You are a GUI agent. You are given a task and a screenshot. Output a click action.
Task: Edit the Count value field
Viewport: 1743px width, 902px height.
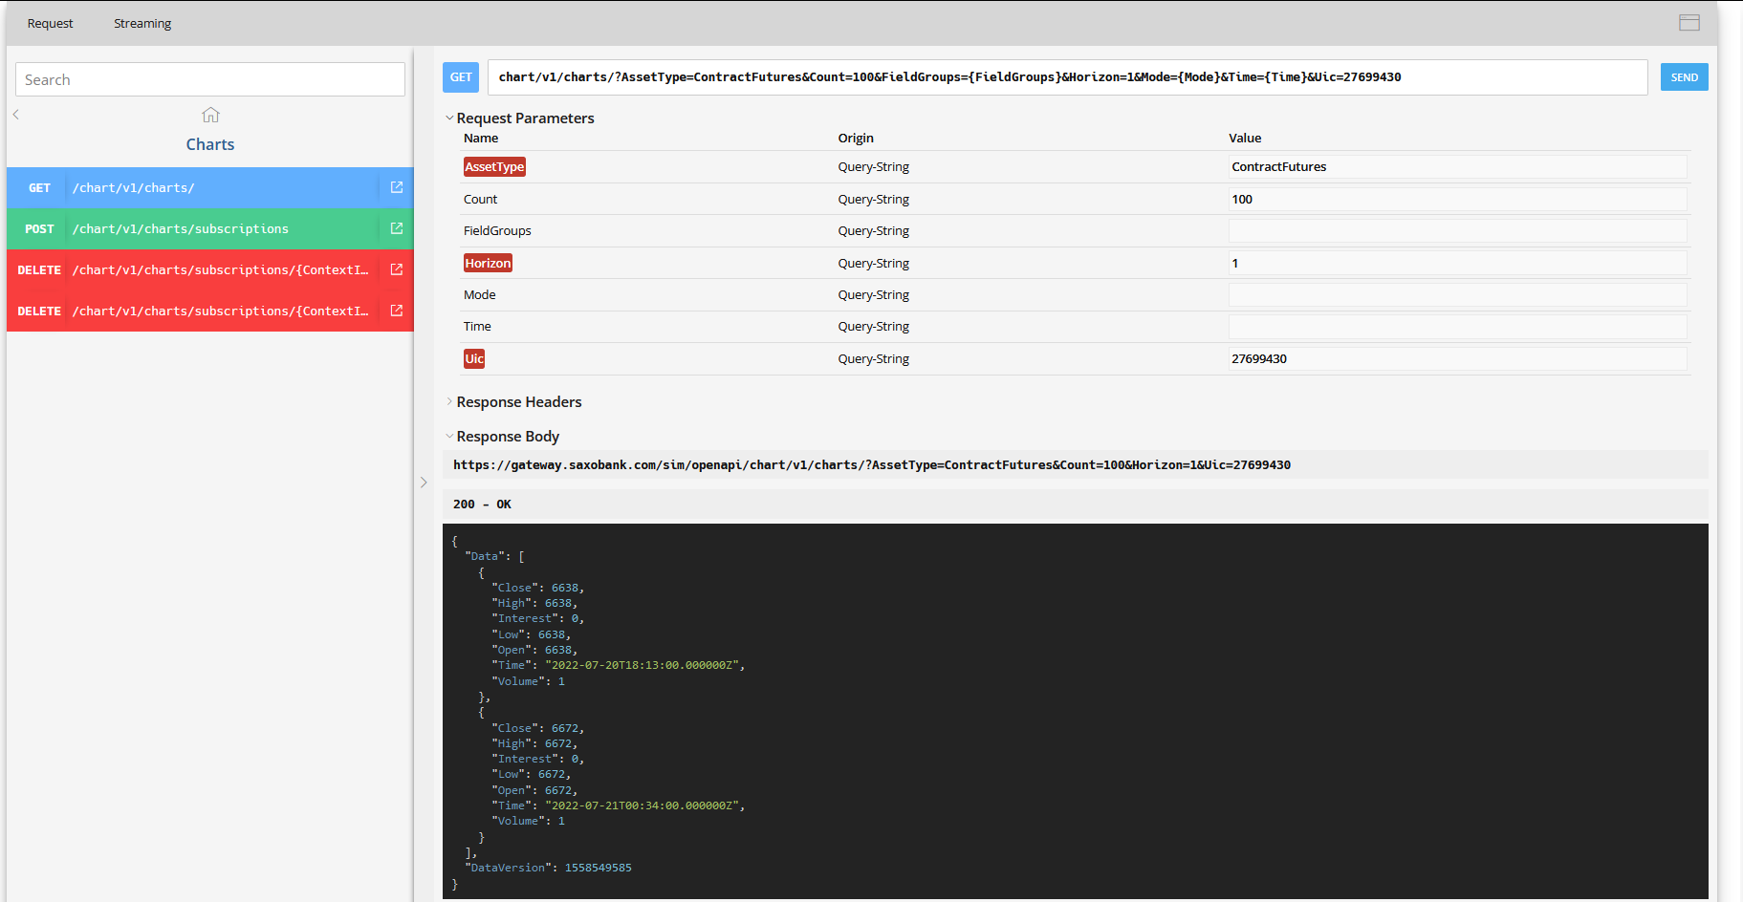(1457, 200)
